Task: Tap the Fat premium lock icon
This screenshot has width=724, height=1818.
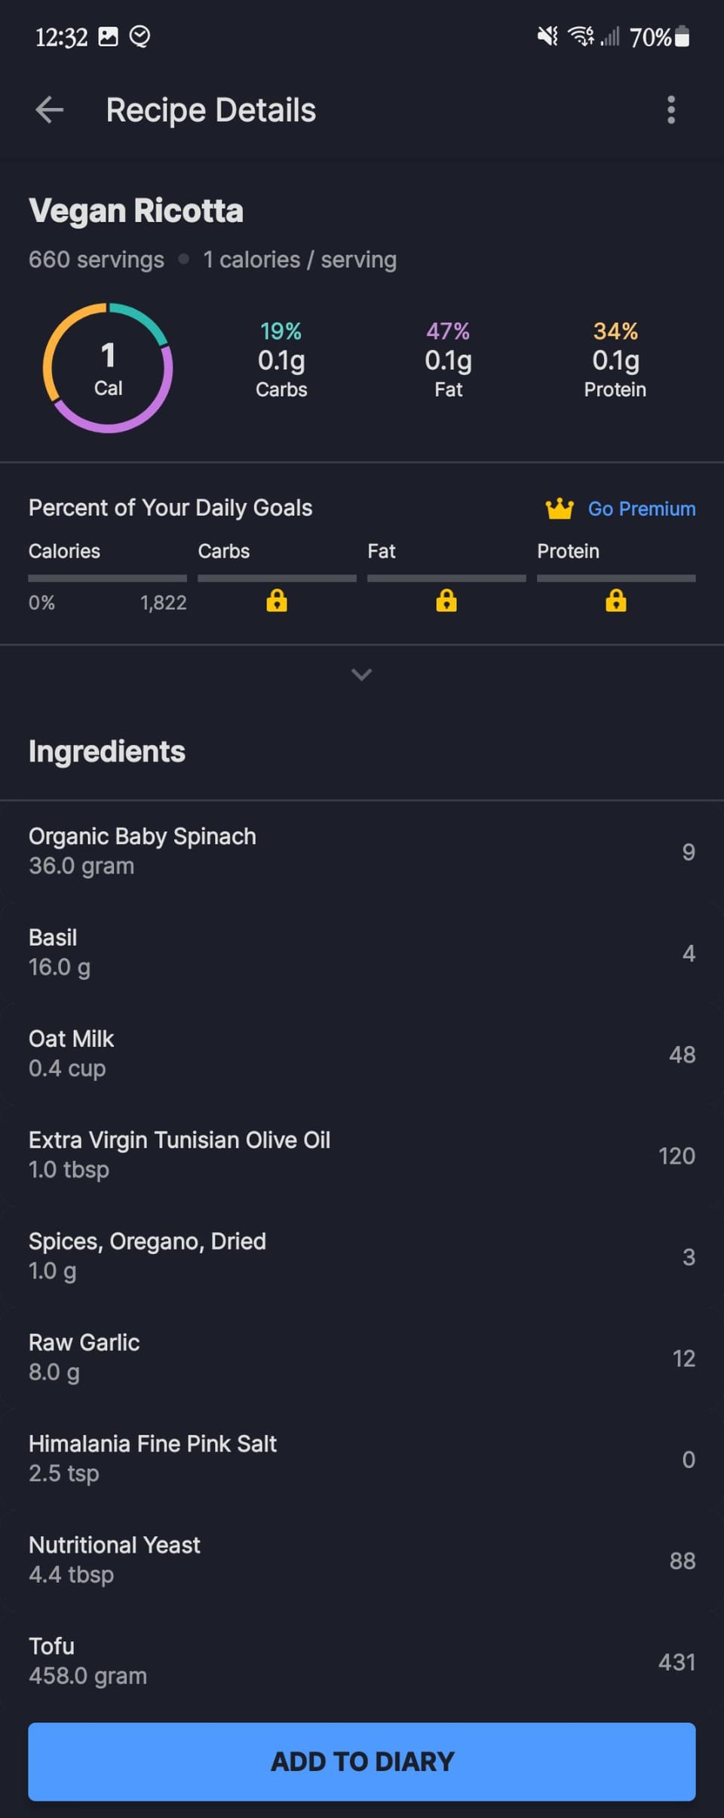Action: point(446,601)
